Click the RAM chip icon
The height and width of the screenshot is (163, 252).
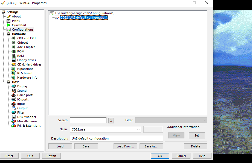[x=14, y=56]
